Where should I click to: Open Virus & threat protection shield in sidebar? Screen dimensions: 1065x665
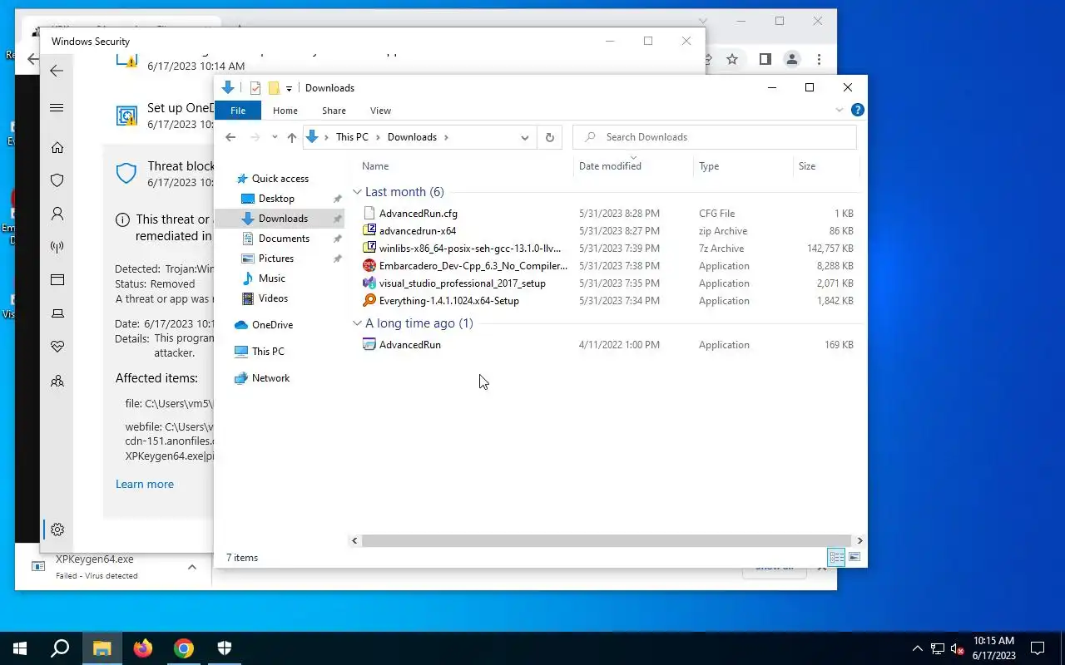(x=57, y=180)
